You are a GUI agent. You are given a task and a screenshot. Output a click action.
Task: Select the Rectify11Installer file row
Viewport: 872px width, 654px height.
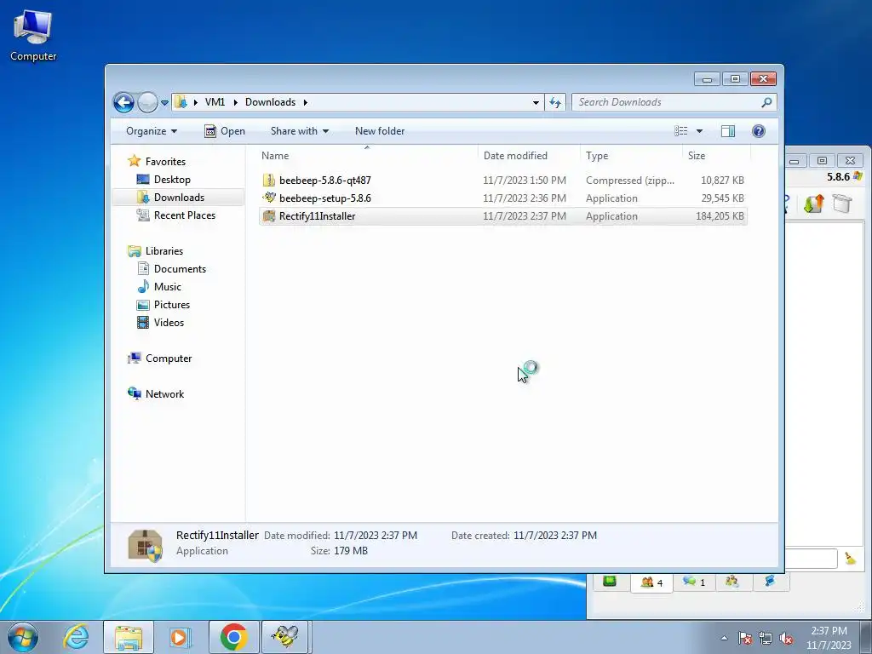pos(502,216)
